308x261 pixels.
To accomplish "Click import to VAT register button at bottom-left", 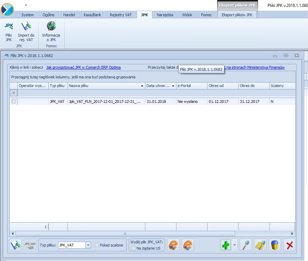I will click(x=16, y=245).
